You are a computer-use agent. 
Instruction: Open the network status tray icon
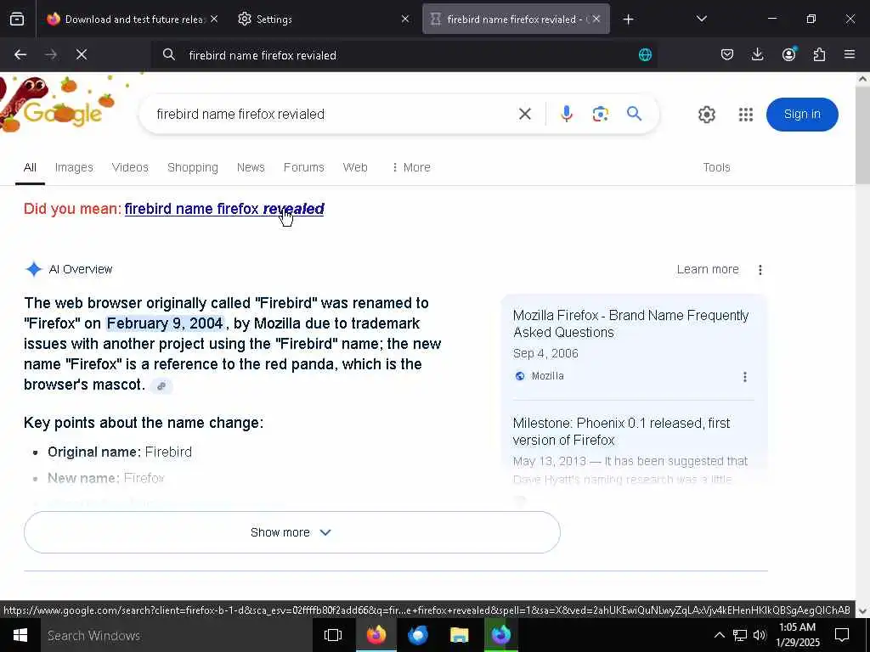click(x=740, y=635)
